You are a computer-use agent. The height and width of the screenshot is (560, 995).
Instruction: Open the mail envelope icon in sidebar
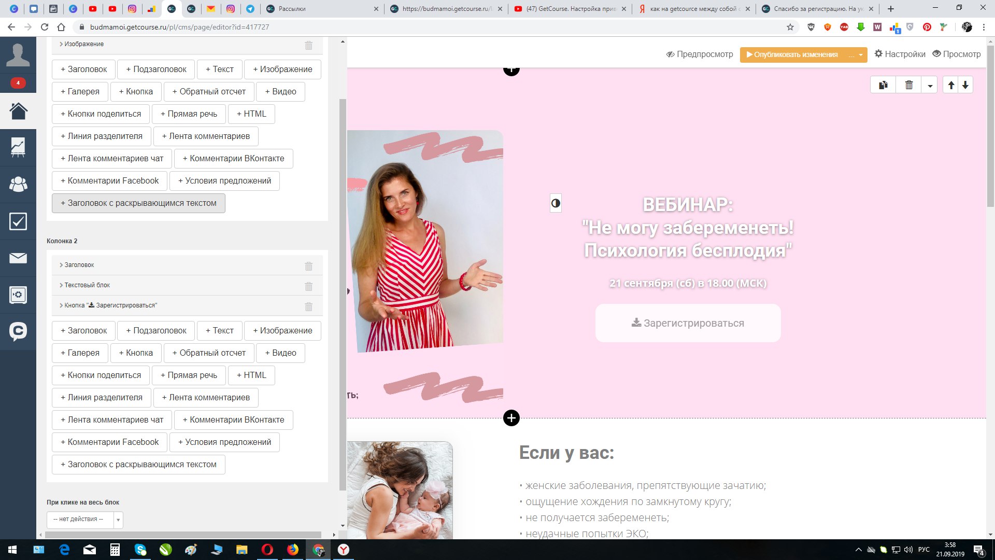(x=18, y=258)
